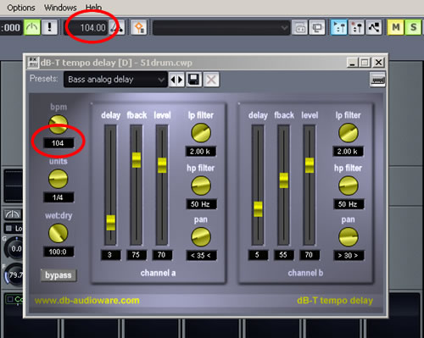Click channel b hp filter value 50 Hz
The height and width of the screenshot is (338, 424).
pyautogui.click(x=349, y=204)
